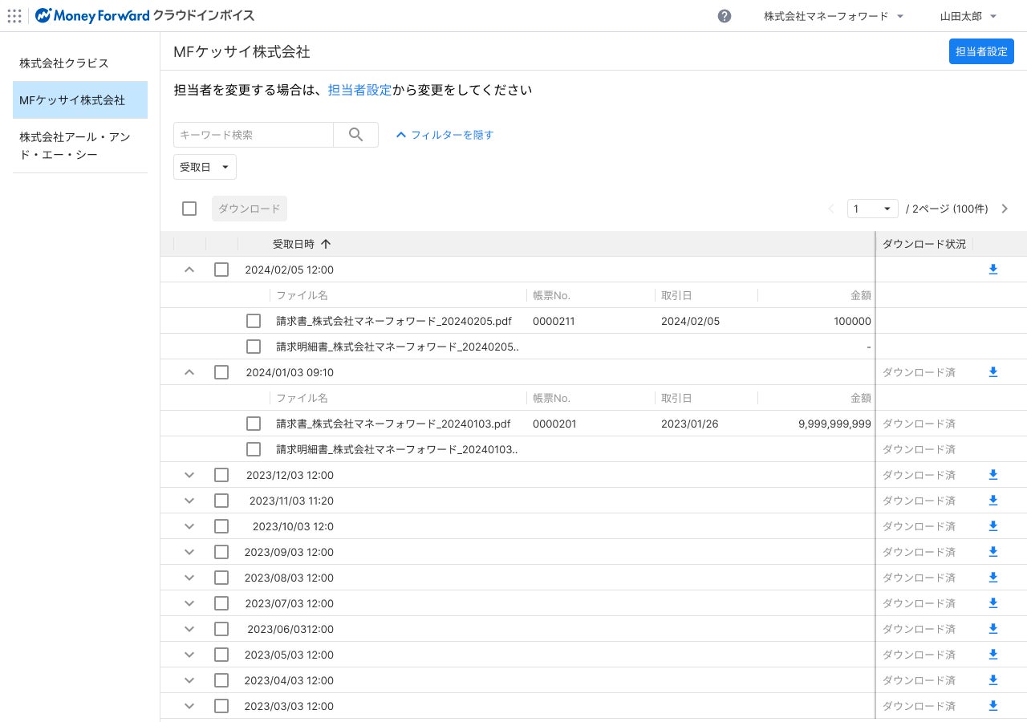This screenshot has height=722, width=1027.
Task: Focus the キーワード検索 search field
Action: coord(254,135)
